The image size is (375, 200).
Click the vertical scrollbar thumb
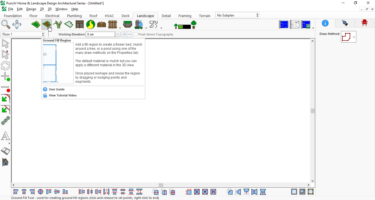[313, 111]
